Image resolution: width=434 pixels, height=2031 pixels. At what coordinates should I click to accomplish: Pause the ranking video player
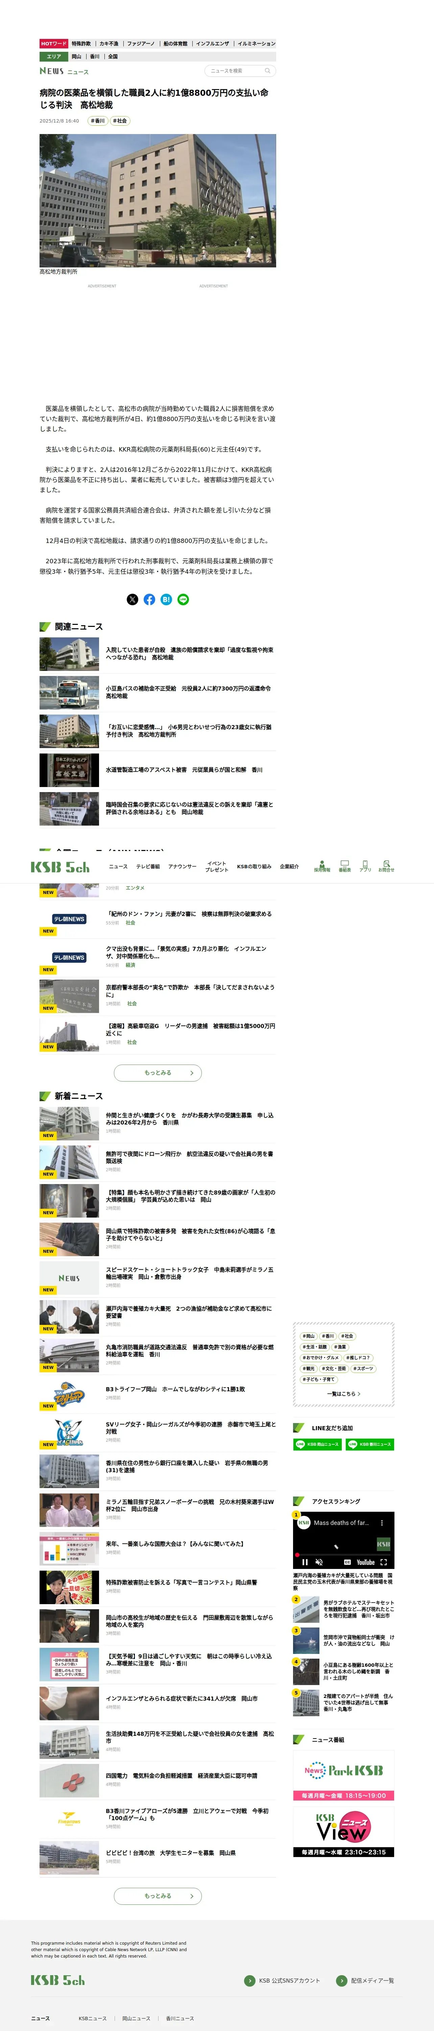(x=305, y=1561)
